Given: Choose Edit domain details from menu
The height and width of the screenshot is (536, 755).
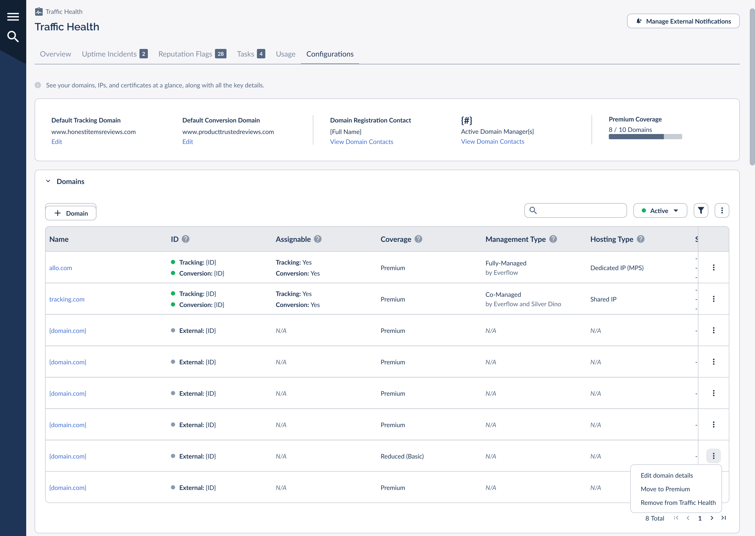Looking at the screenshot, I should pos(667,475).
